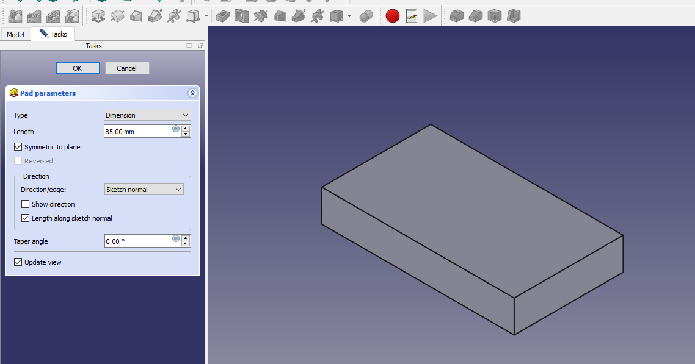The image size is (695, 364).
Task: Select the Chamfer tool icon
Action: (x=476, y=16)
